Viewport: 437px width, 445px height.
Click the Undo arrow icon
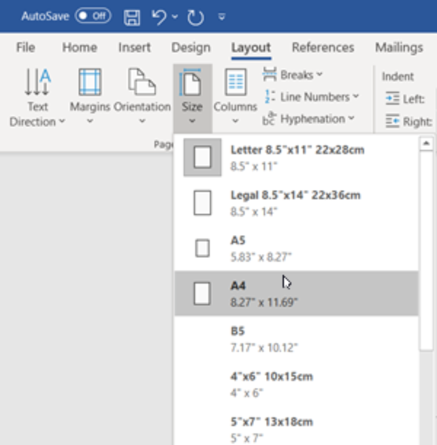(x=159, y=17)
